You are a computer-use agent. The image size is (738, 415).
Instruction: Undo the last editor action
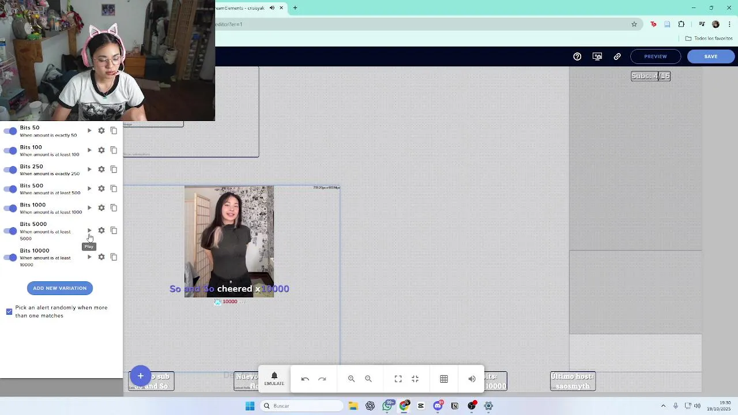[x=305, y=379]
